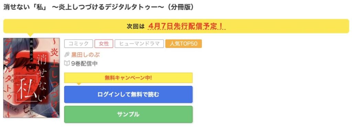Open author page for 黒田しのぶ
Screen dimensions: 352x130
tap(85, 55)
